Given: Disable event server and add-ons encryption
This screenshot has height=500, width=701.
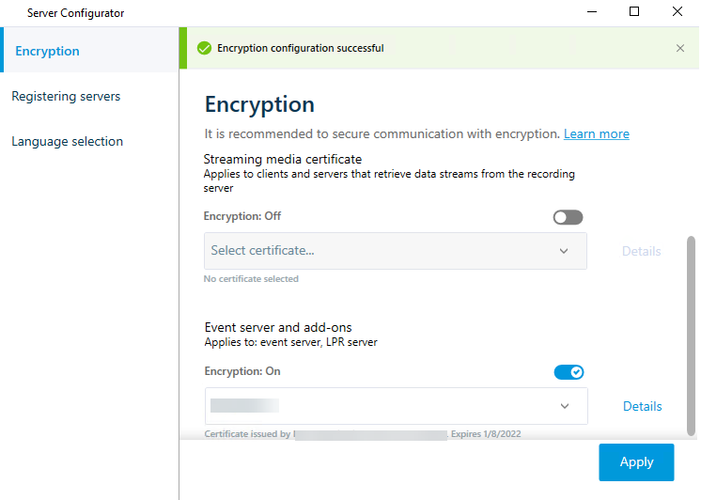Looking at the screenshot, I should [569, 372].
